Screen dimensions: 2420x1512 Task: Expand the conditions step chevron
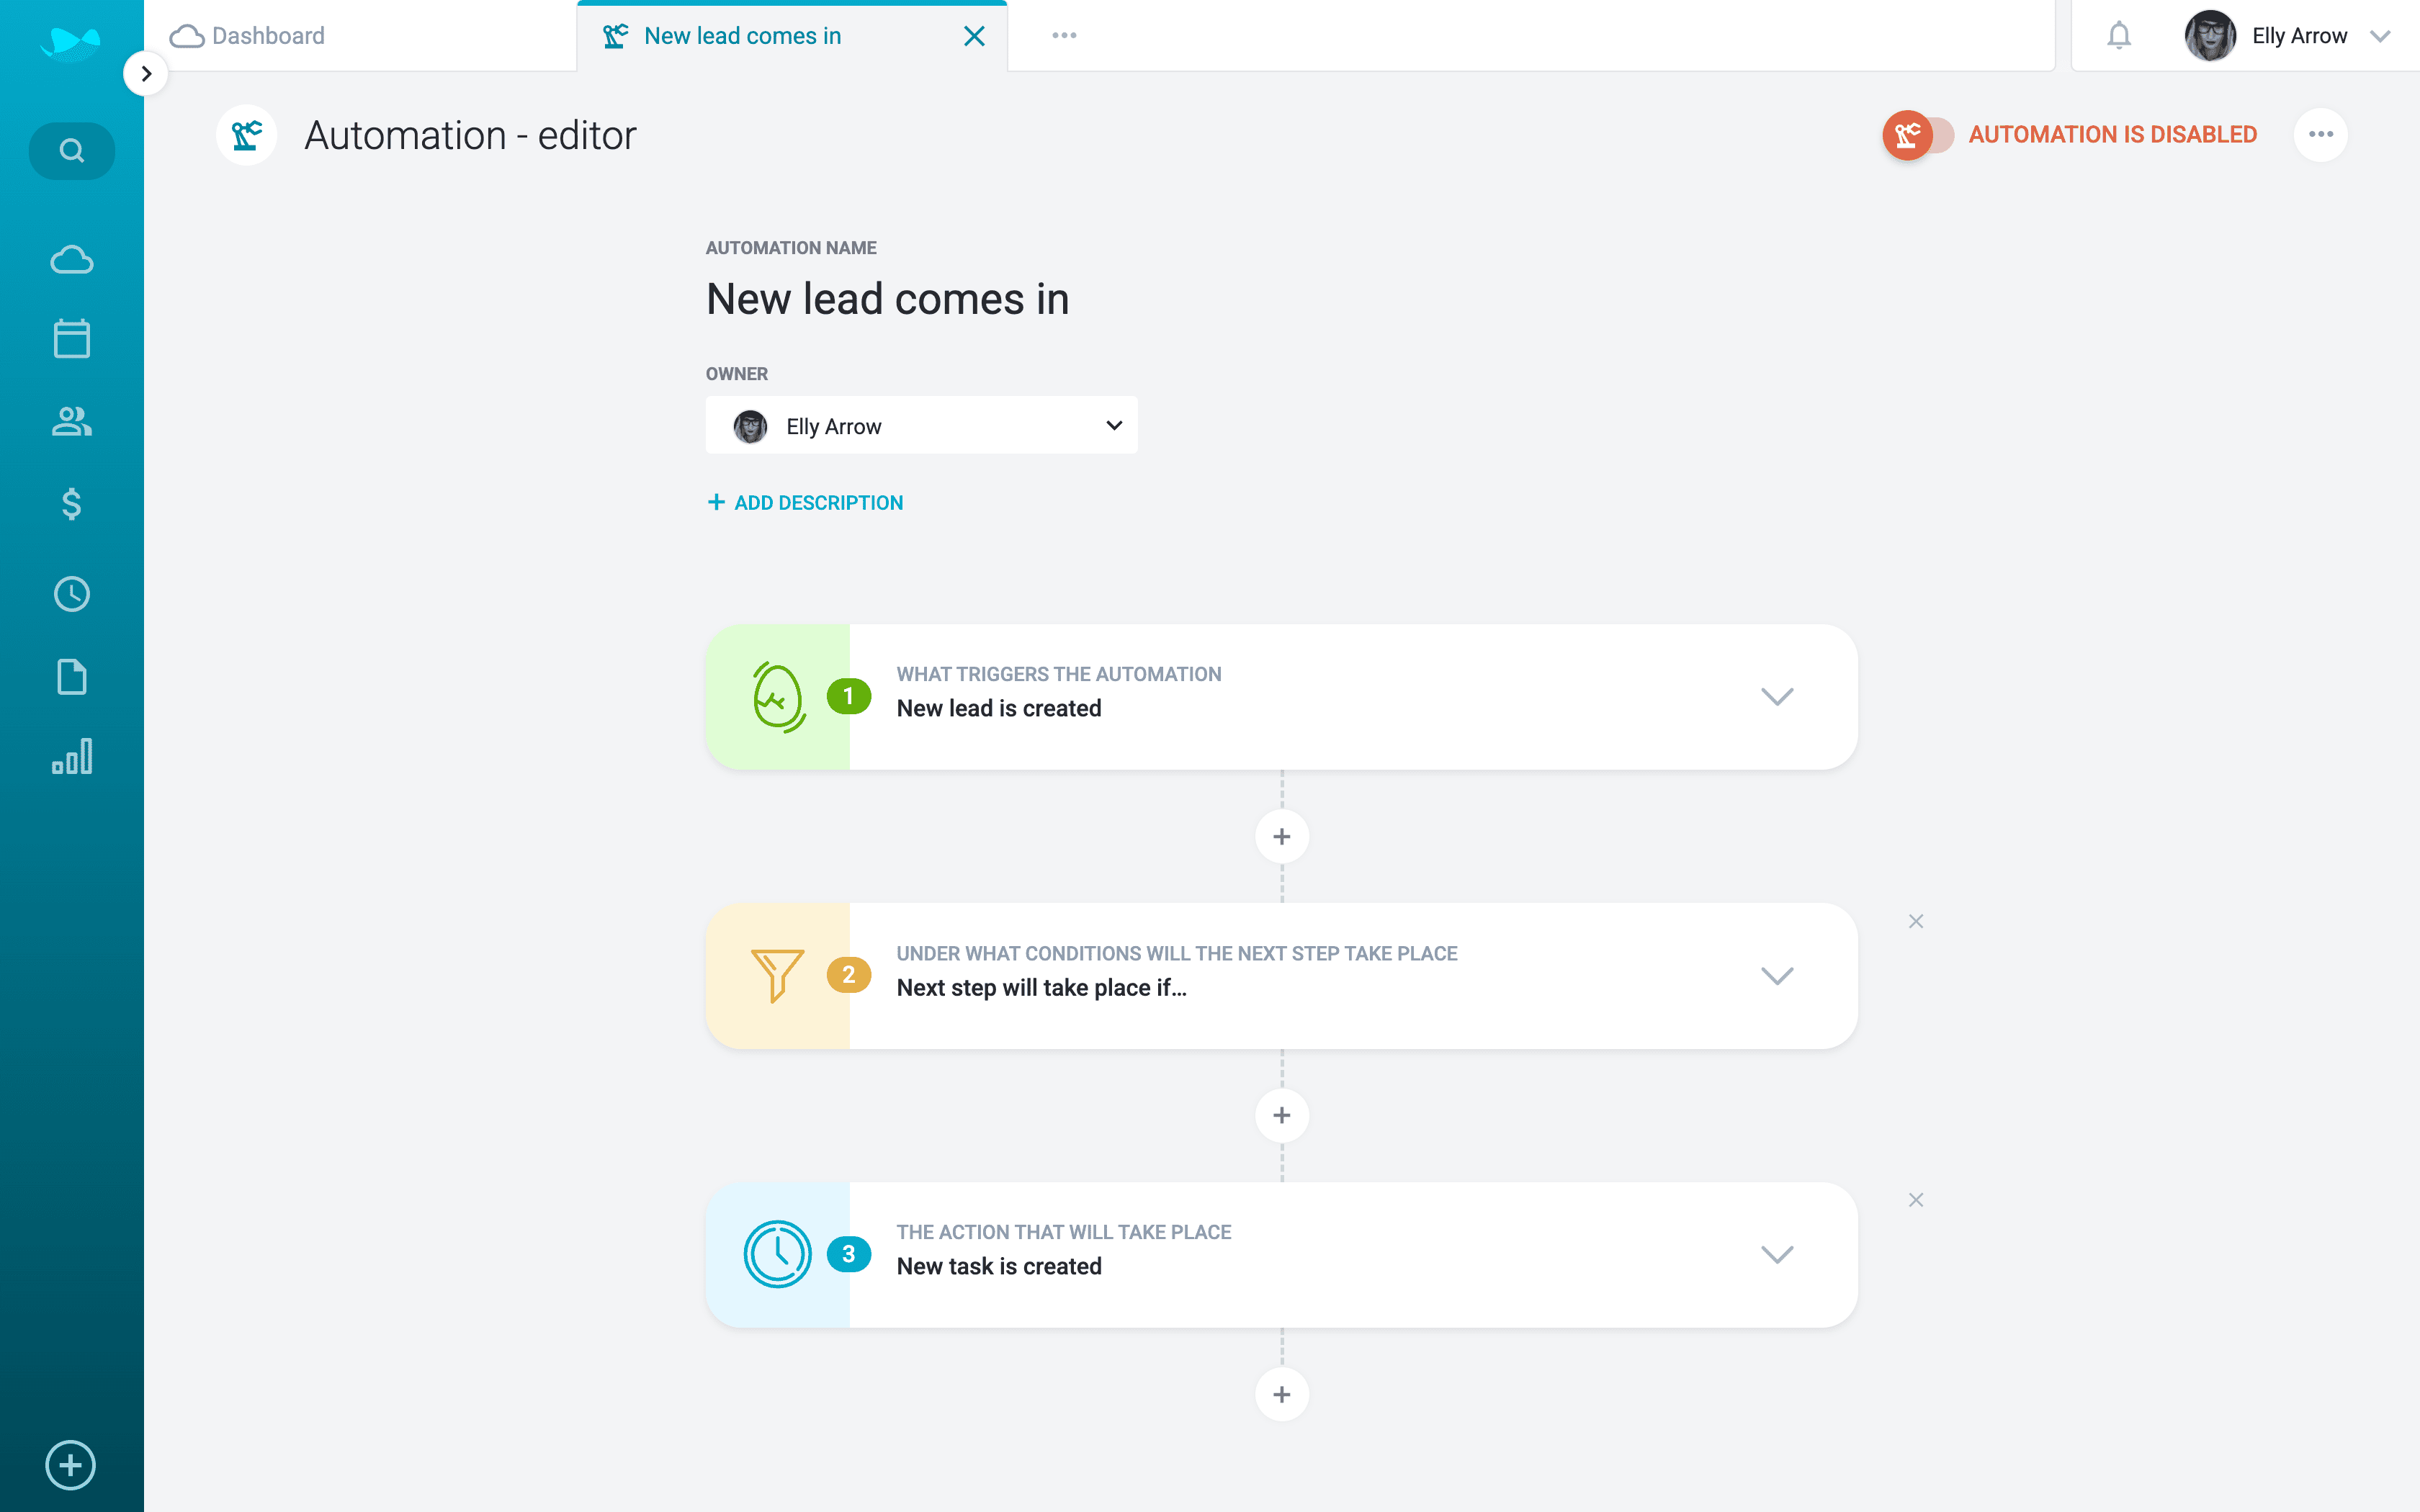(x=1776, y=976)
